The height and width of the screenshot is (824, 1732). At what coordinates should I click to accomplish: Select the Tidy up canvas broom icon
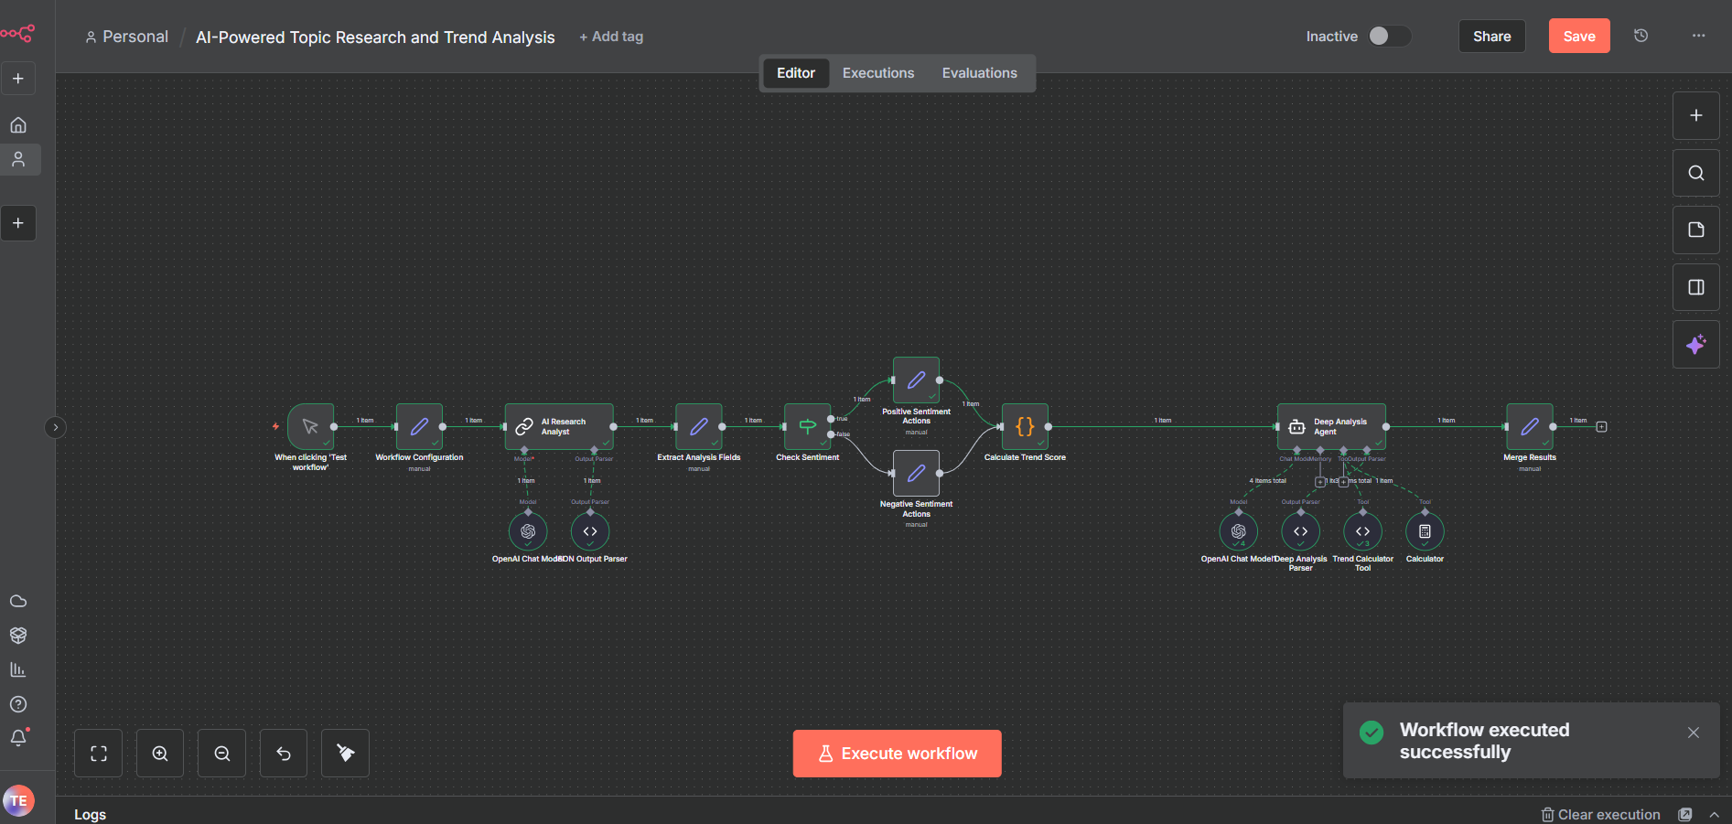point(345,753)
